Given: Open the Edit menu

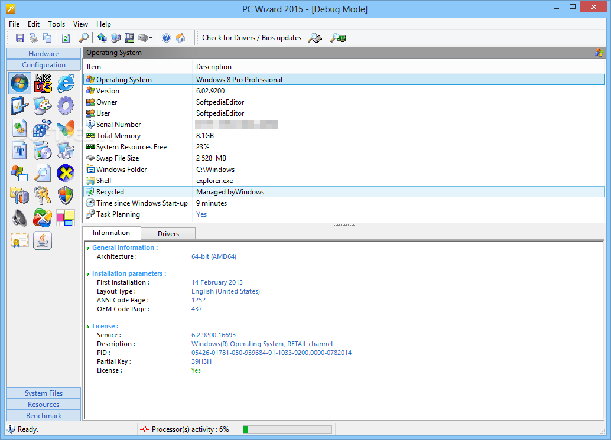Looking at the screenshot, I should (x=34, y=24).
